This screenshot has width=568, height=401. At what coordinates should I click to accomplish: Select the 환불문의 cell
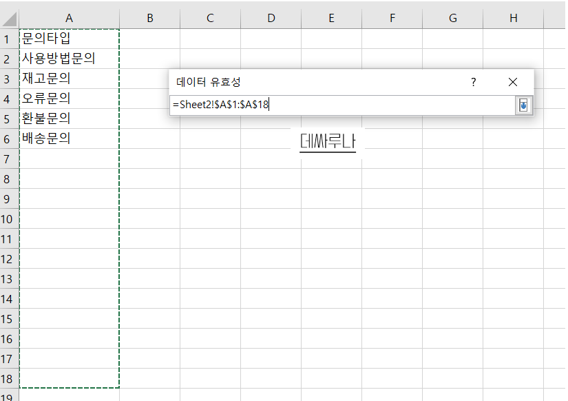point(69,118)
